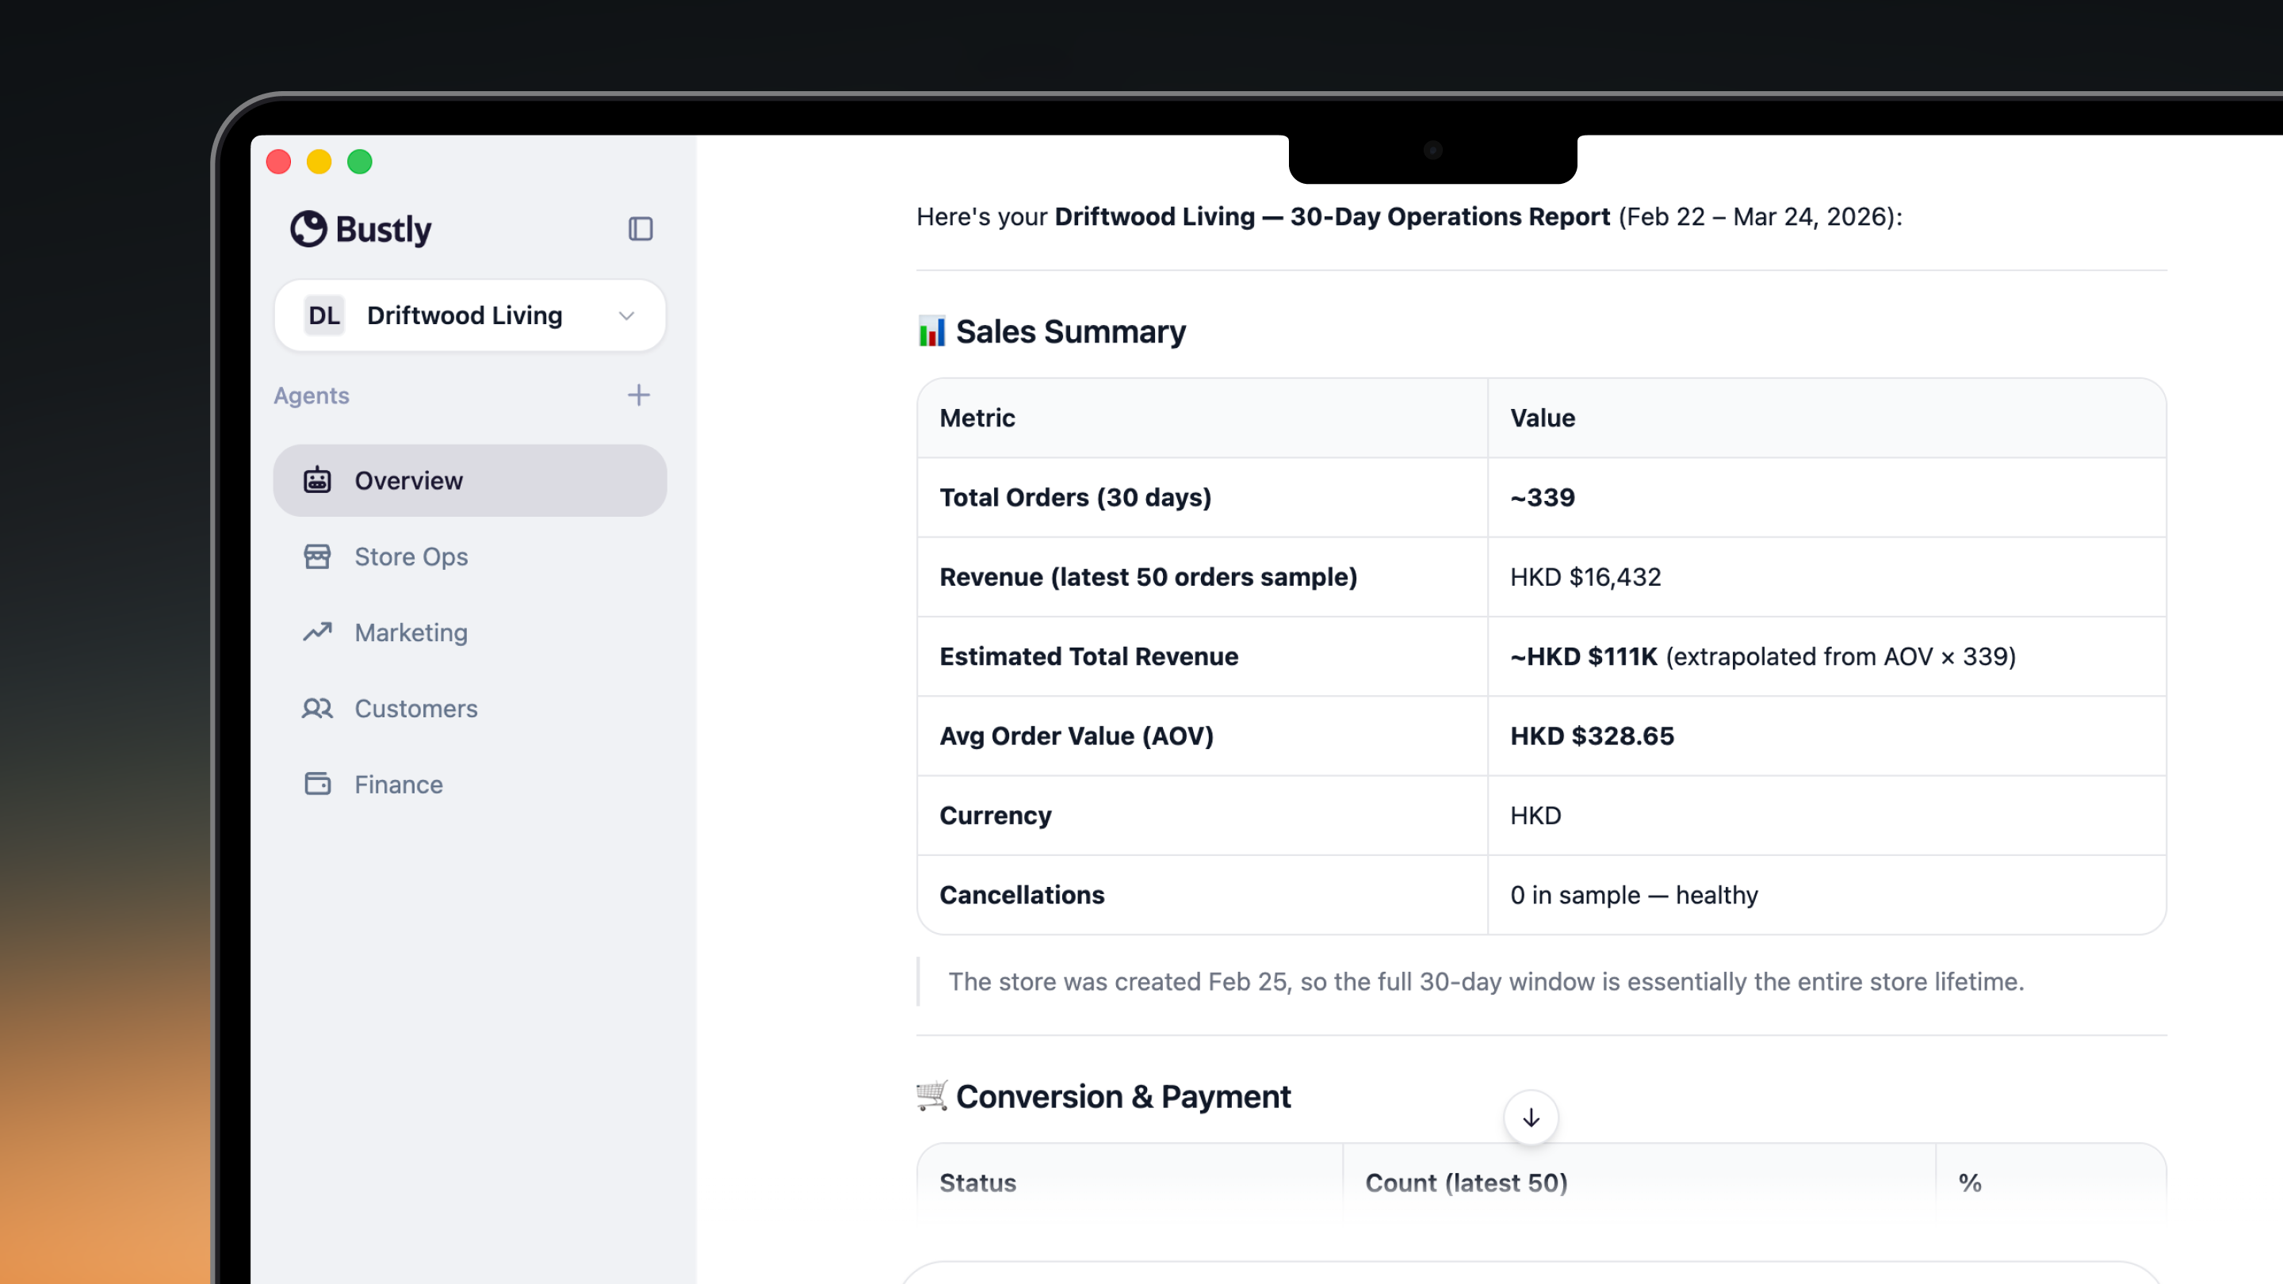
Task: Click the Customers people icon
Action: pyautogui.click(x=317, y=708)
